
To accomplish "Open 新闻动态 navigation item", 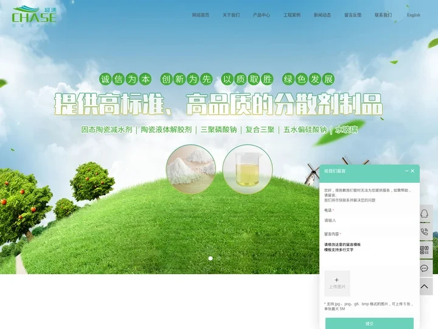I will [x=322, y=15].
